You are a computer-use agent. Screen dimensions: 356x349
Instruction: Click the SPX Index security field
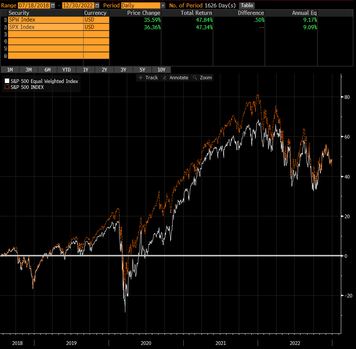45,27
